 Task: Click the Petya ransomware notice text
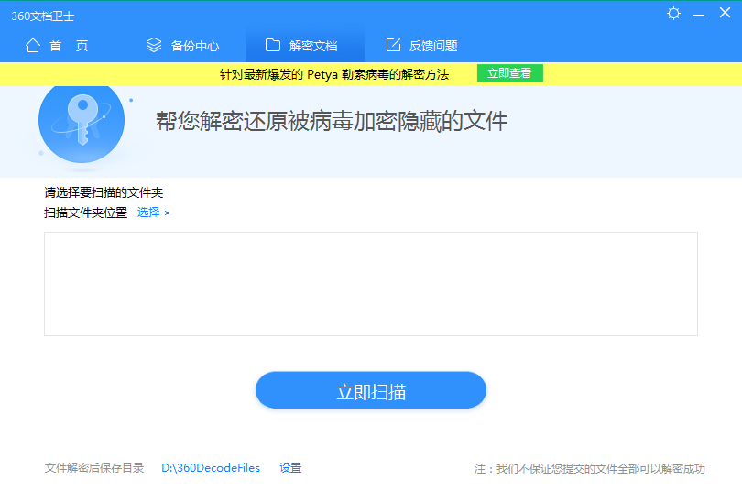(x=334, y=73)
